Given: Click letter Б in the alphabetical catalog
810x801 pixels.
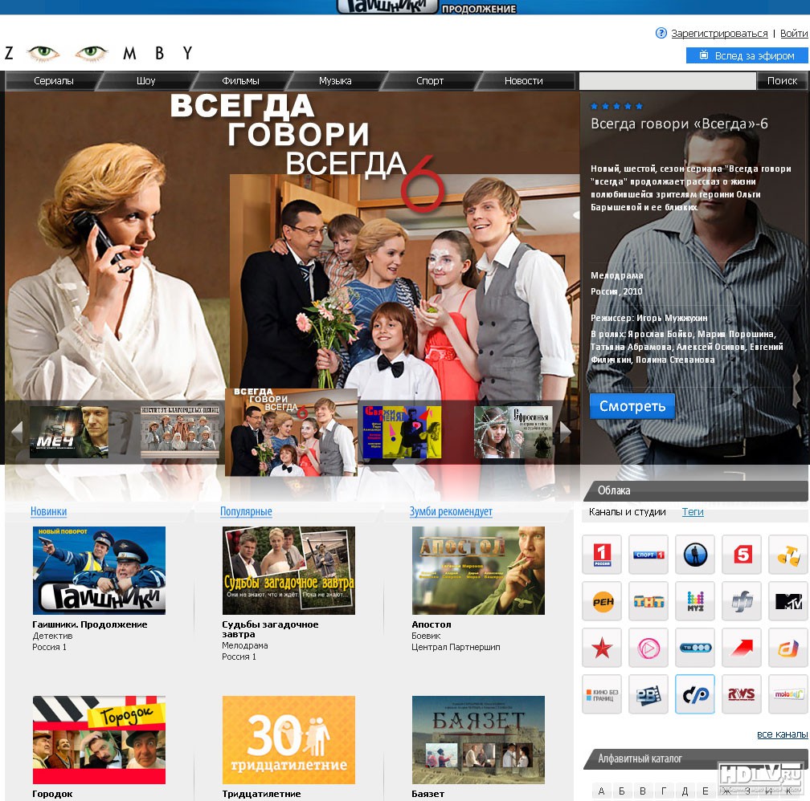Looking at the screenshot, I should (621, 791).
